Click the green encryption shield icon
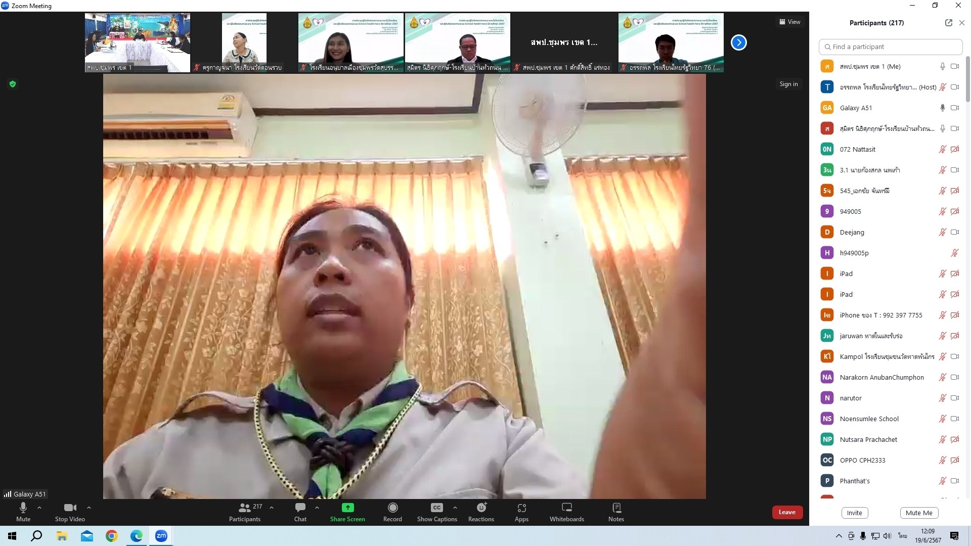971x546 pixels. tap(13, 84)
